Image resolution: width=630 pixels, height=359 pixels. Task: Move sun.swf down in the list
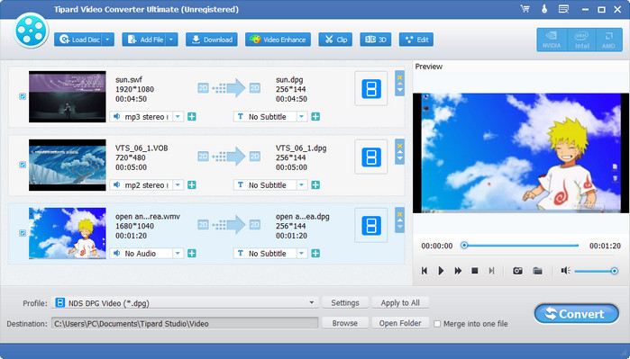click(400, 90)
